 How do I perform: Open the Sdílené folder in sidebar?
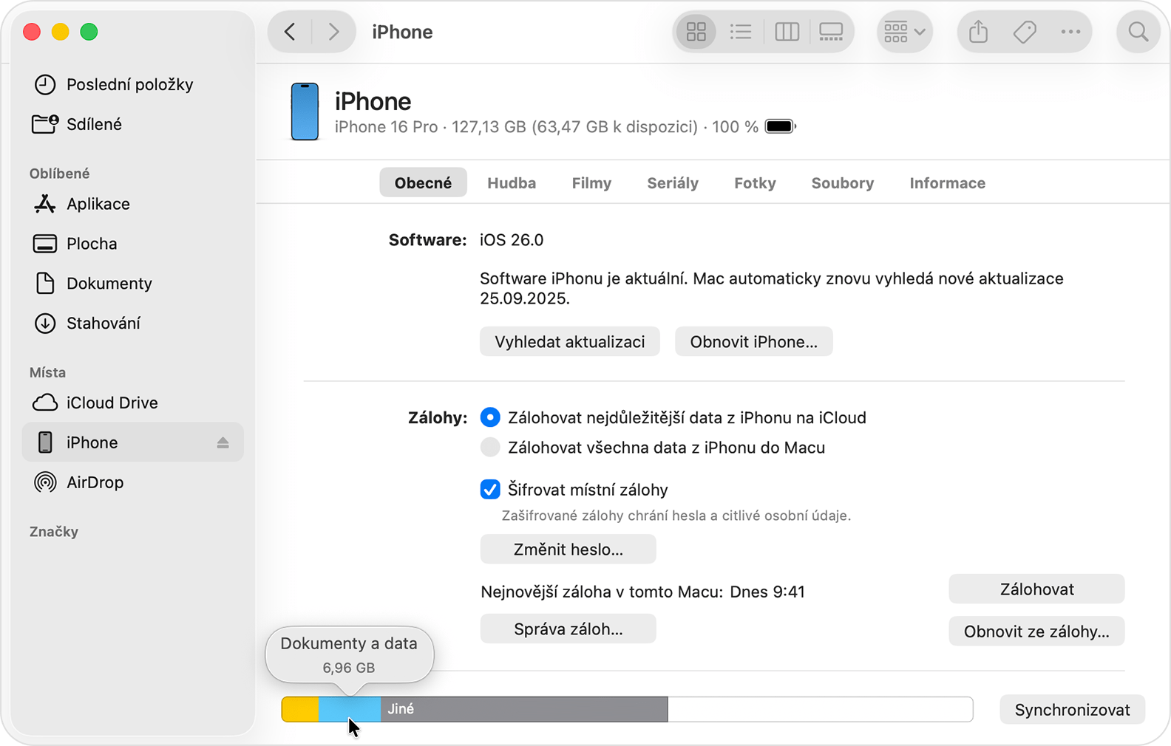(133, 124)
